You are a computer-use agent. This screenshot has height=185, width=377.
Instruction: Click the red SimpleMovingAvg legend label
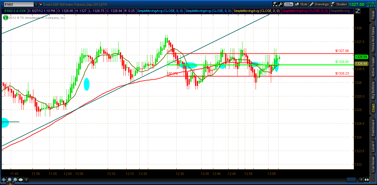point(305,11)
